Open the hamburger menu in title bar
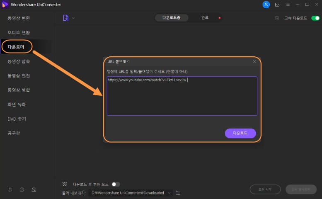The image size is (322, 199). click(x=288, y=5)
